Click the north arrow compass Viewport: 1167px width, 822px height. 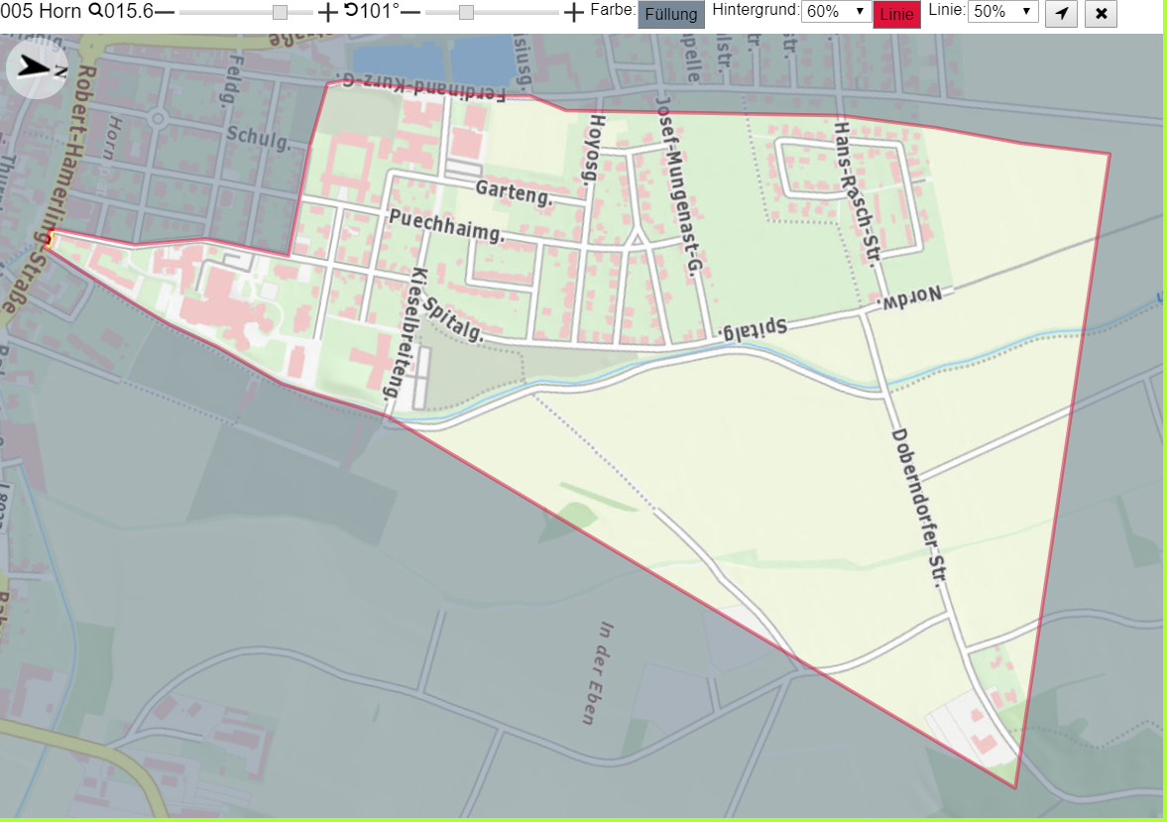(x=38, y=69)
